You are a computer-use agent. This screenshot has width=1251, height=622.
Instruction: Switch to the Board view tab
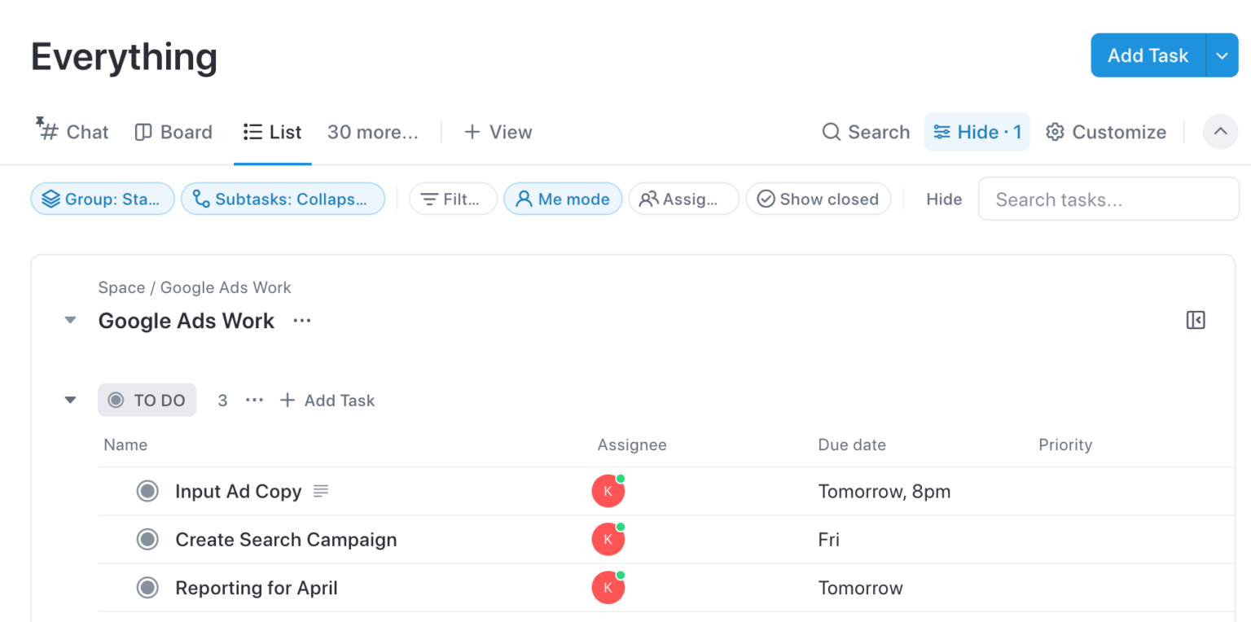pos(173,132)
